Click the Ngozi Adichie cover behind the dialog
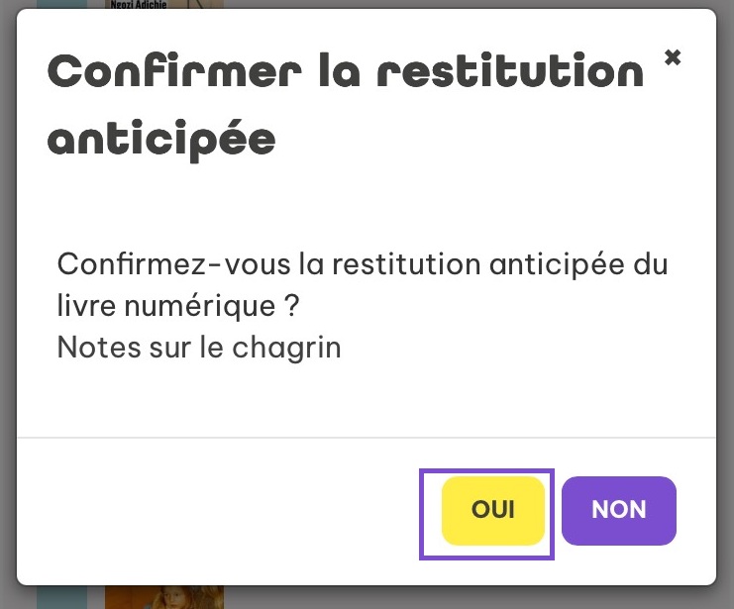Viewport: 734px width, 609px height. click(x=163, y=4)
